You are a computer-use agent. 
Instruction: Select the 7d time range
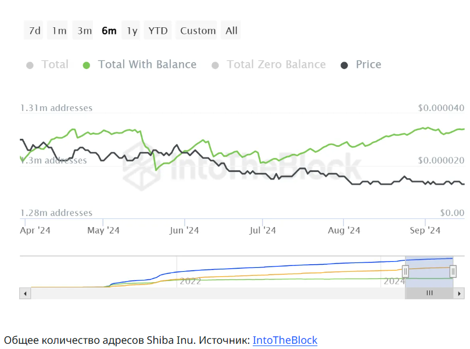(x=35, y=31)
